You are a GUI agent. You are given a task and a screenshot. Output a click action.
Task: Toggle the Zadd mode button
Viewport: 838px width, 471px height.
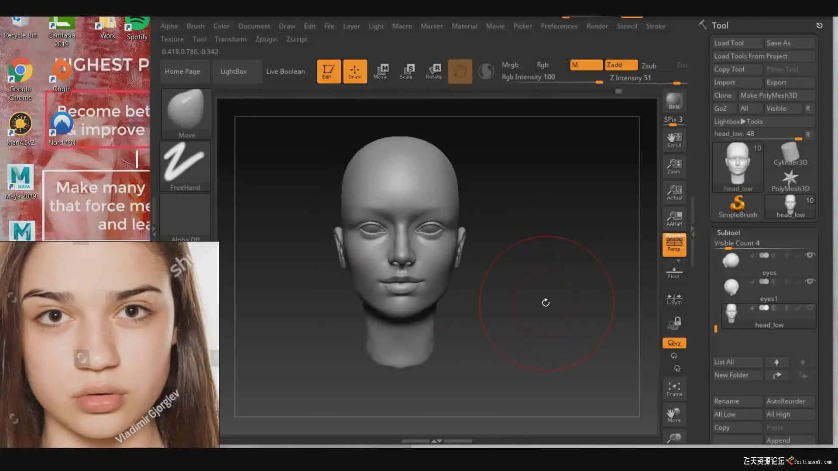point(621,65)
